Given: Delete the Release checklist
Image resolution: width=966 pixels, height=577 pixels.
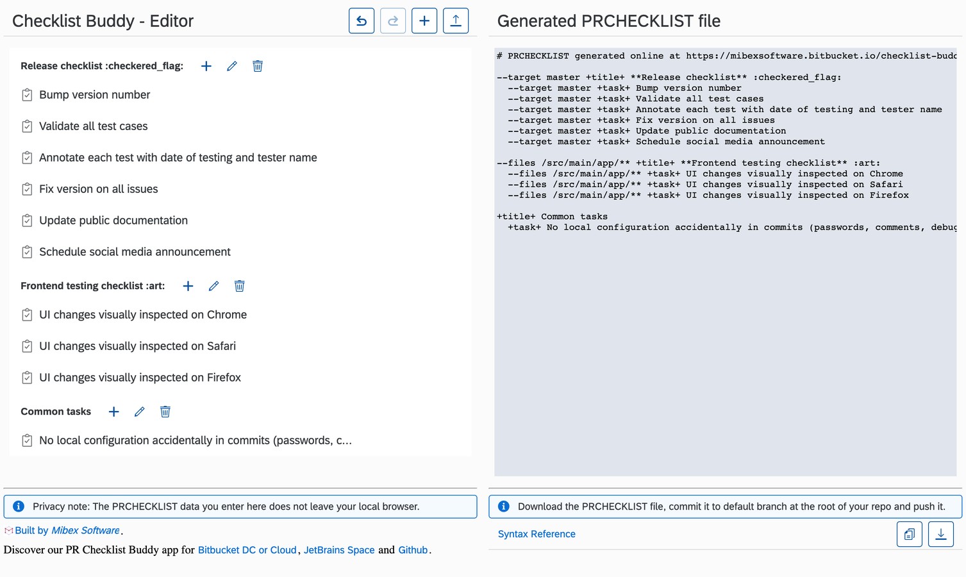Looking at the screenshot, I should 258,66.
